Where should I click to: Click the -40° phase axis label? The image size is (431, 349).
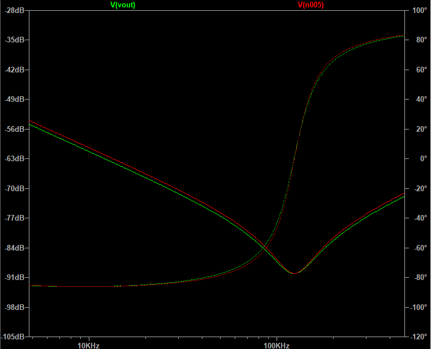(420, 218)
